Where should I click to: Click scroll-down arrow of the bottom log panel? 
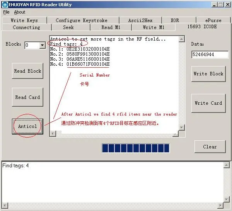[x=226, y=199]
